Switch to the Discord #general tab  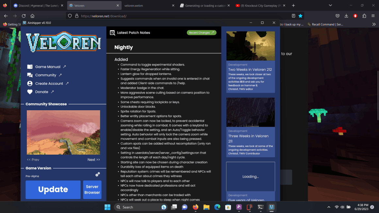[x=39, y=6]
